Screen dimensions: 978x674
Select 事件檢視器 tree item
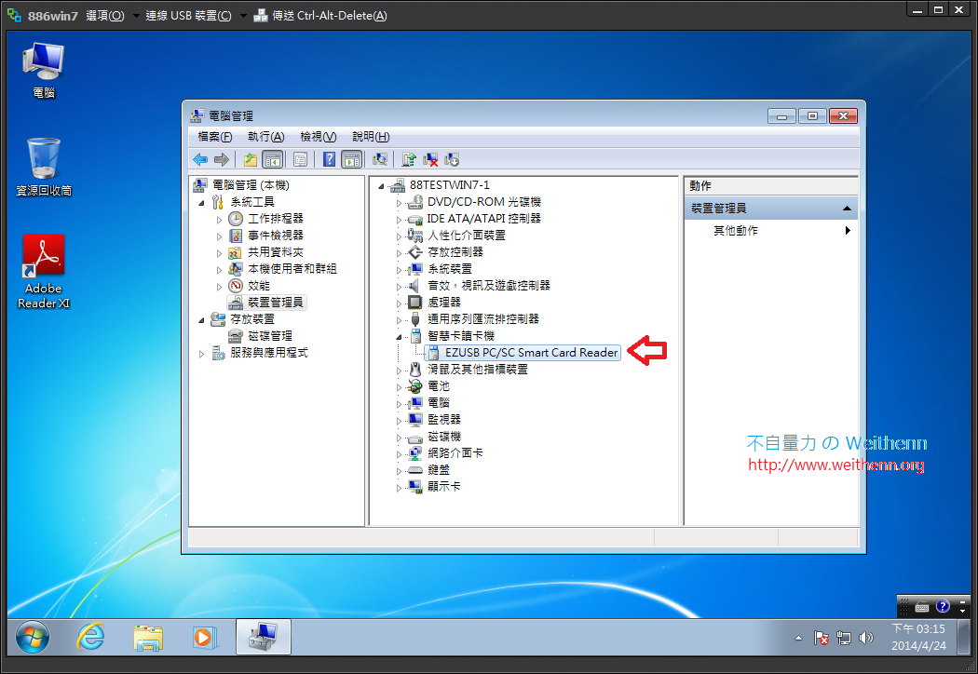click(275, 236)
